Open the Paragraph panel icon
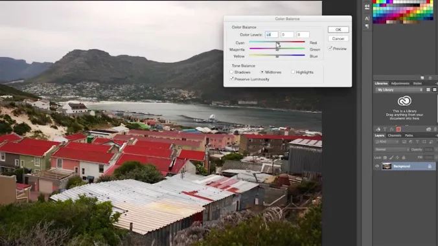 [x=367, y=27]
